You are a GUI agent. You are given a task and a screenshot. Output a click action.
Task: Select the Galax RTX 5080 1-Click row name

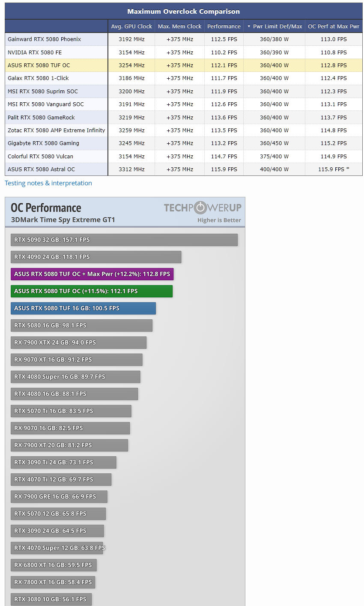tap(38, 78)
